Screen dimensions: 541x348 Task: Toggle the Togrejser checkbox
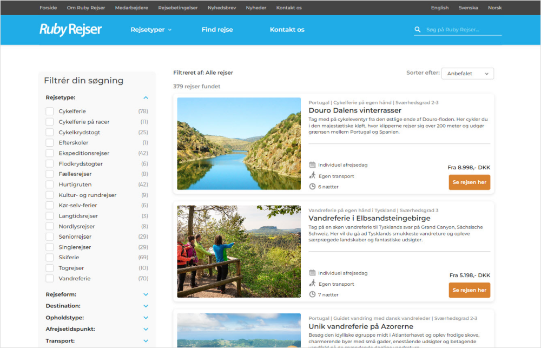[50, 268]
